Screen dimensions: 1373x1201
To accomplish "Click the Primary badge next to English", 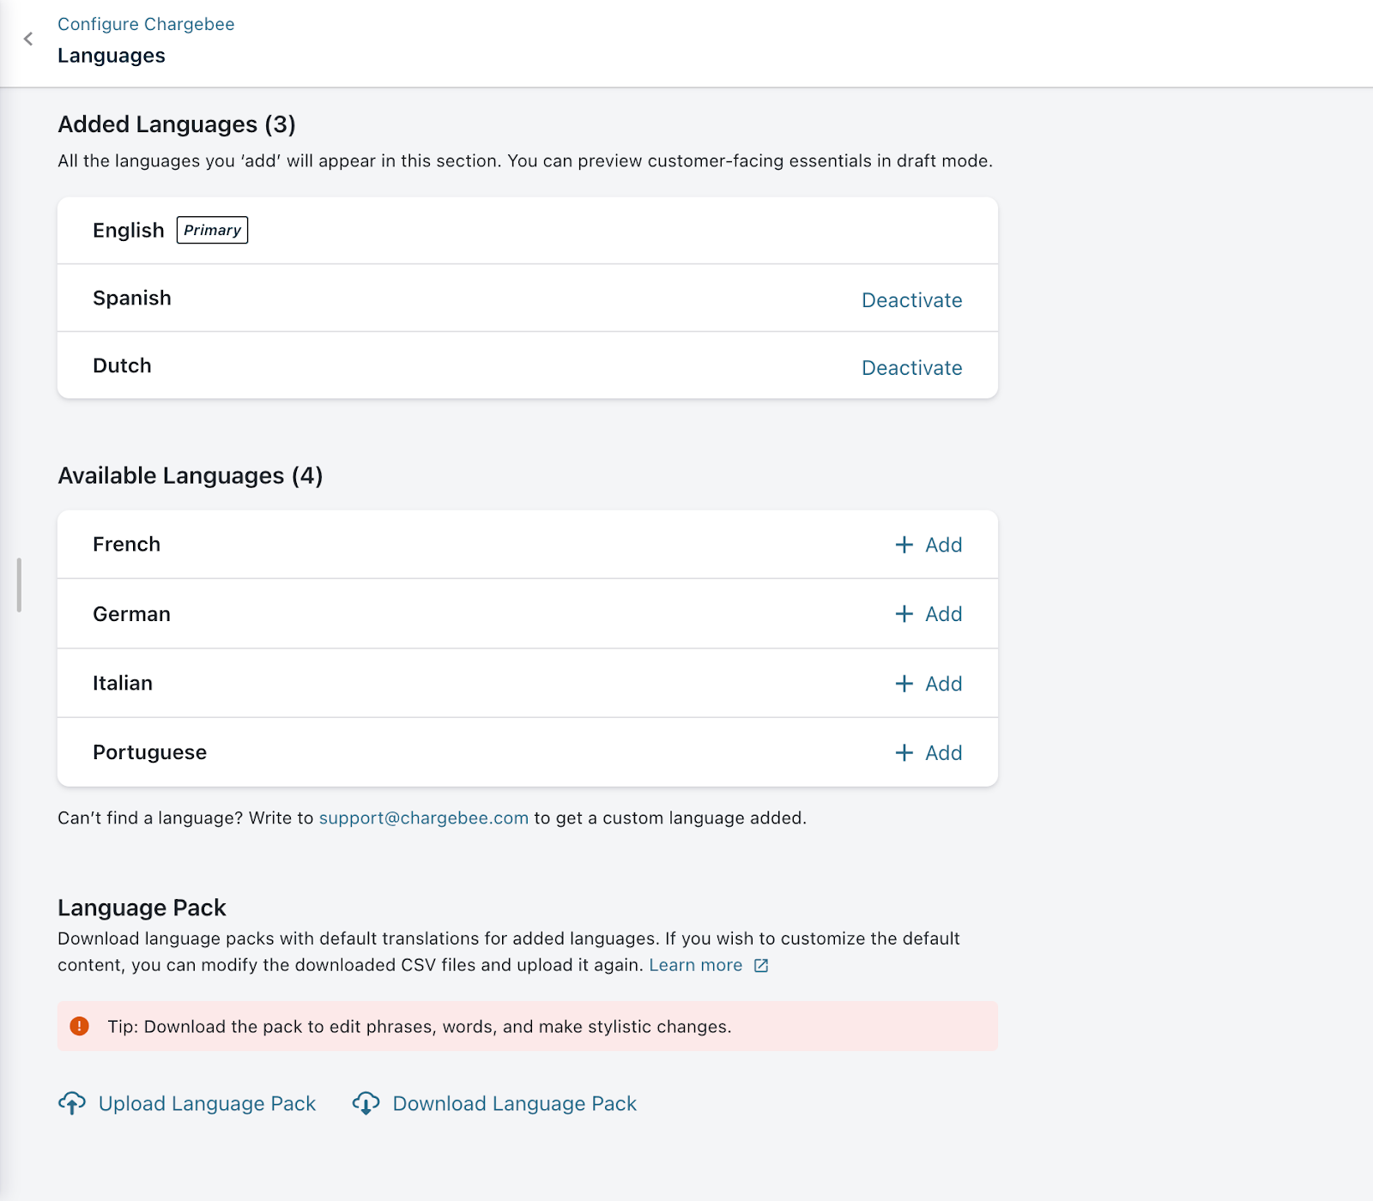I will point(212,229).
